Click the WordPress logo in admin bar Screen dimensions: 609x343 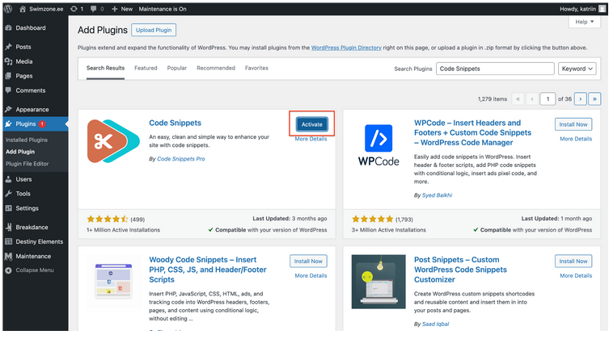pos(8,9)
